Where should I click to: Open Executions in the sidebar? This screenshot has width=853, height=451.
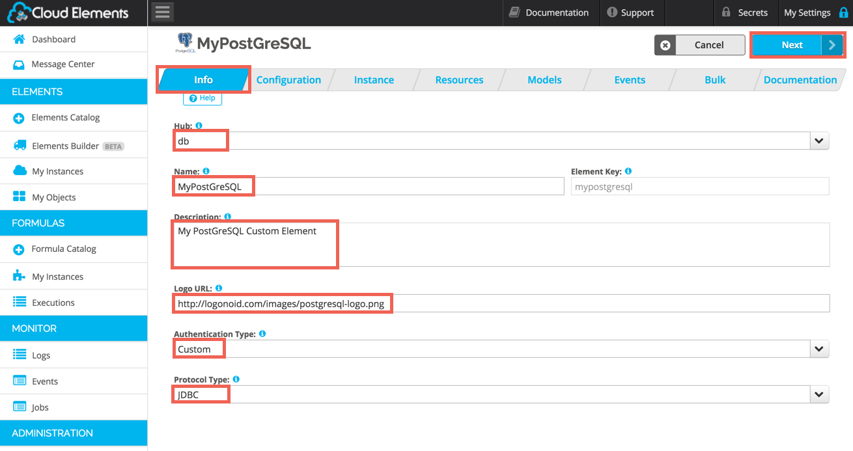74,303
